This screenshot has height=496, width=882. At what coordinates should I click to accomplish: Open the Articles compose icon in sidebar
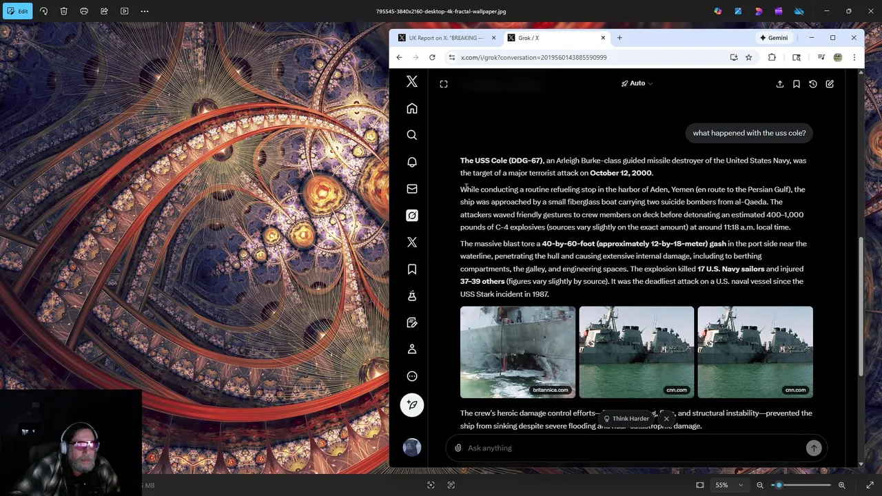(x=412, y=322)
